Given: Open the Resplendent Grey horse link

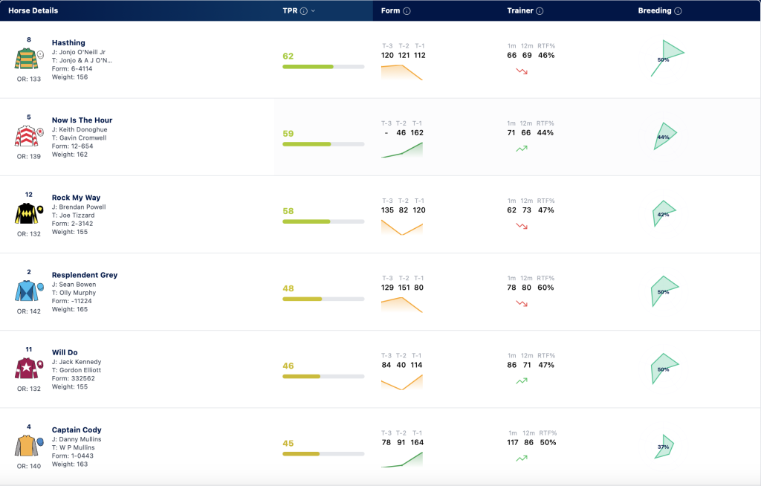Looking at the screenshot, I should (85, 275).
